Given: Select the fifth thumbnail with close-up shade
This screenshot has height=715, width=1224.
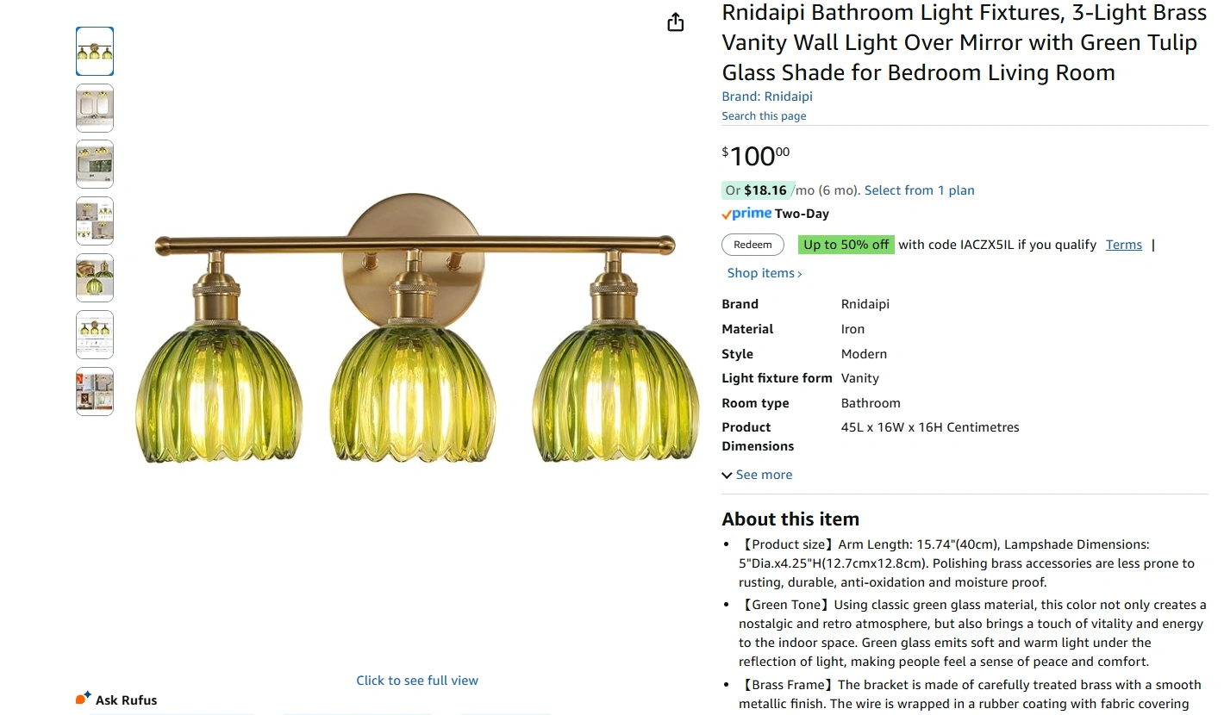Looking at the screenshot, I should pyautogui.click(x=95, y=277).
